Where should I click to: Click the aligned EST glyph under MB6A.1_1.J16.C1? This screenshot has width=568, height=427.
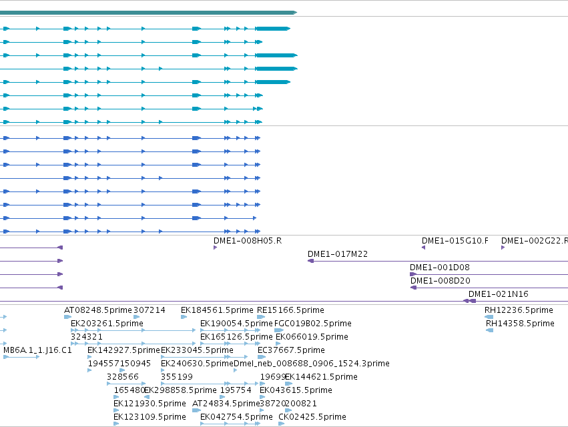pyautogui.click(x=21, y=357)
